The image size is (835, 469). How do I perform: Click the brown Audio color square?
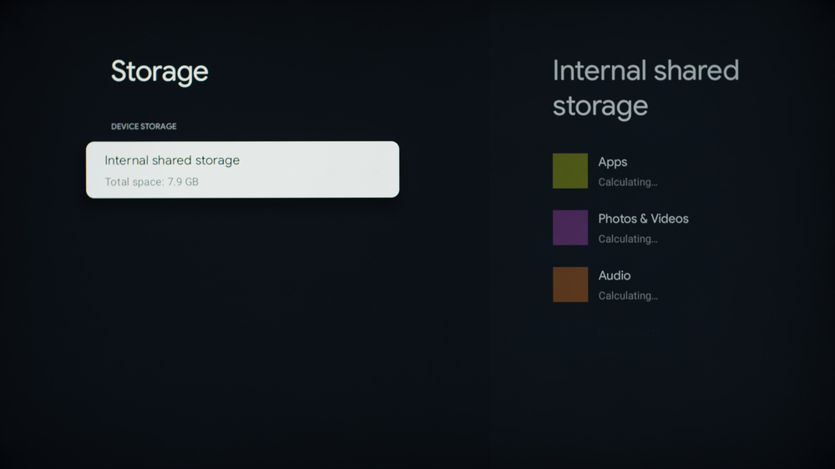pyautogui.click(x=570, y=285)
